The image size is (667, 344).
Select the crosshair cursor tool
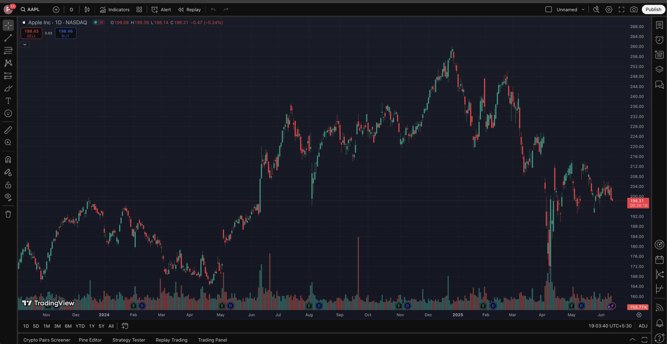[x=8, y=25]
